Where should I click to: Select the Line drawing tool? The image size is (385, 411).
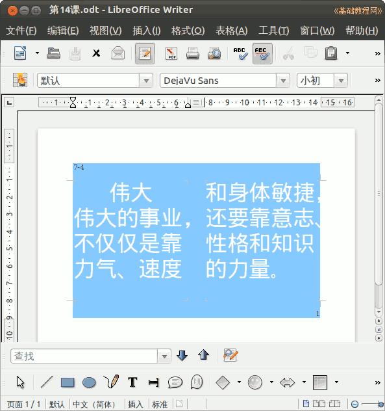click(47, 382)
